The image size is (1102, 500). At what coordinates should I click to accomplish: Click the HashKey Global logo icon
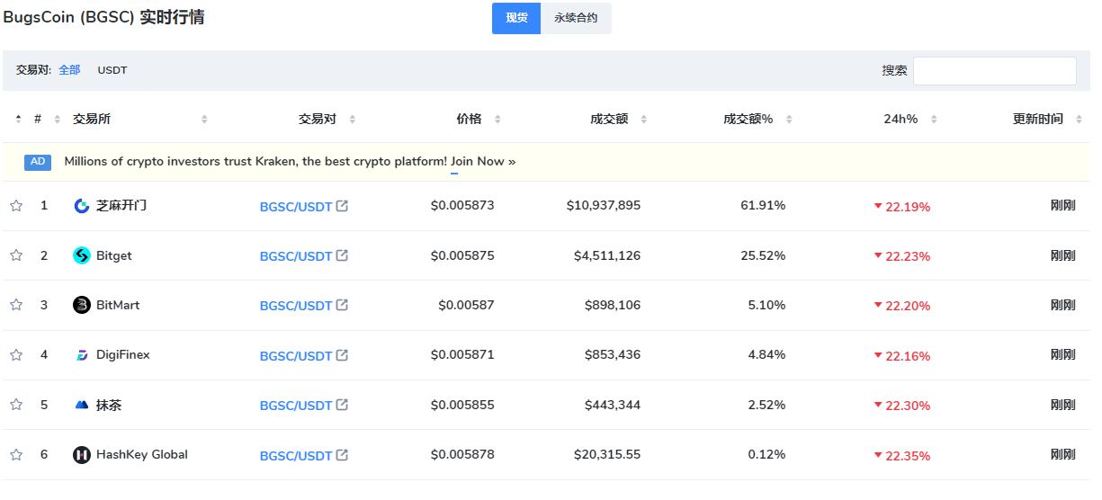(x=82, y=455)
